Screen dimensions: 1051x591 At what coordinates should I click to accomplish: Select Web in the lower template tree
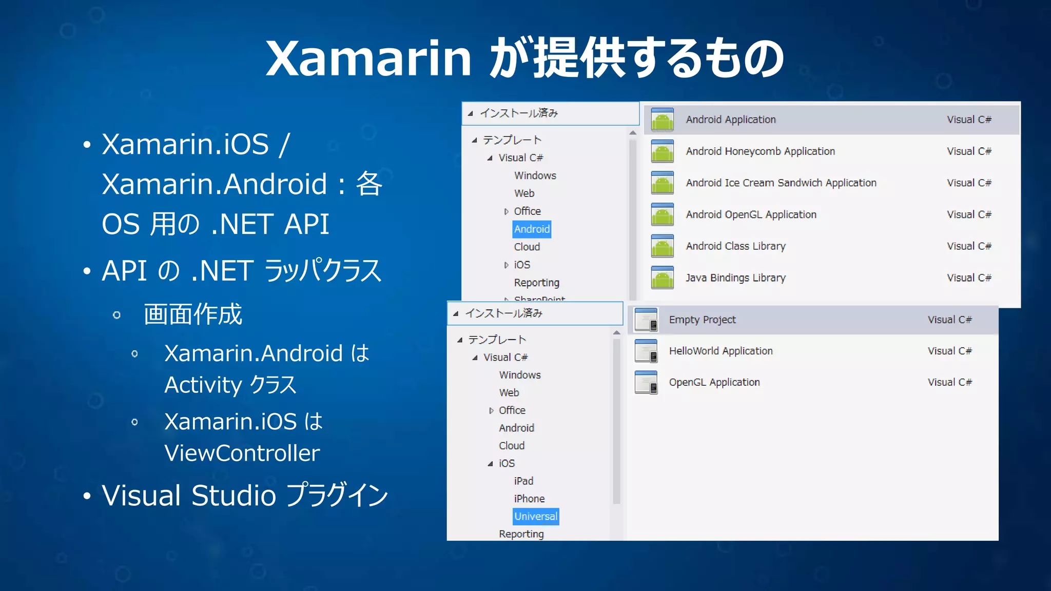tap(509, 393)
